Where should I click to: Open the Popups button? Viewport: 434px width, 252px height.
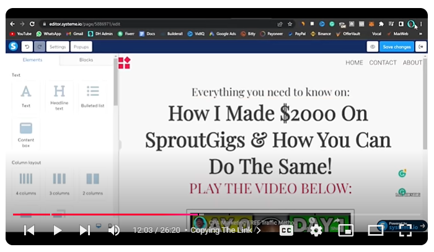click(81, 46)
